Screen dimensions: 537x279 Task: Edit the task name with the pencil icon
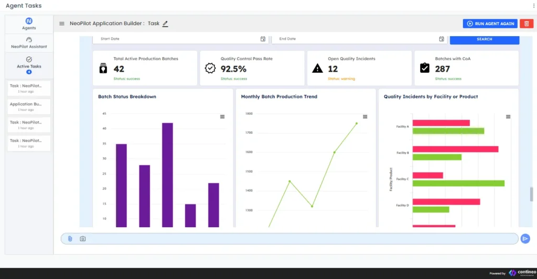click(x=165, y=24)
